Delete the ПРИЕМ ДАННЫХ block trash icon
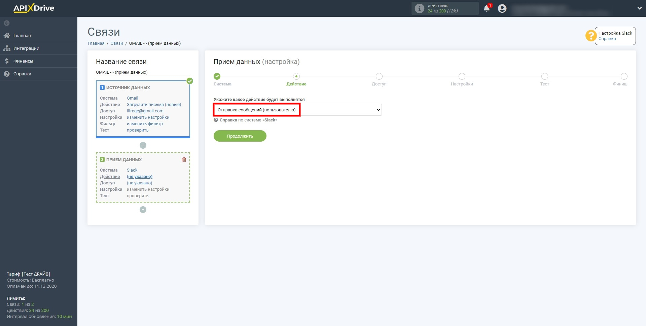Image resolution: width=646 pixels, height=326 pixels. click(x=184, y=159)
